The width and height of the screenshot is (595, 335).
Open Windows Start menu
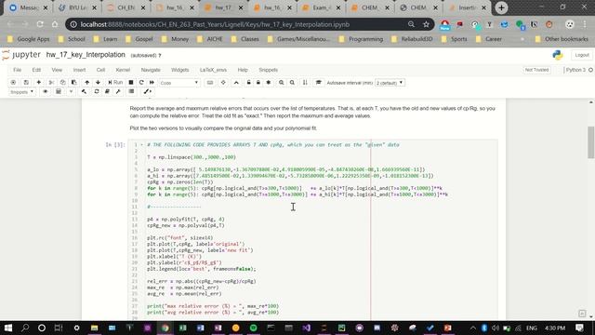point(8,328)
